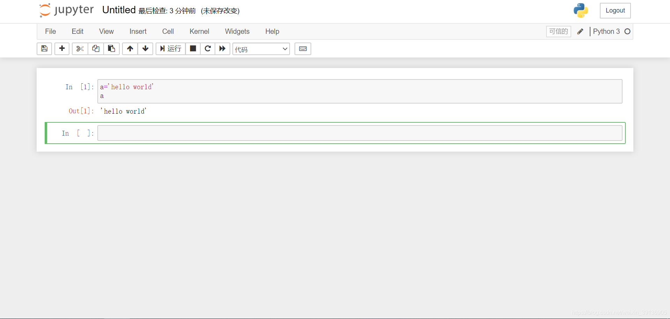Open the Widgets menu
Screen dimensions: 670x319
click(237, 31)
